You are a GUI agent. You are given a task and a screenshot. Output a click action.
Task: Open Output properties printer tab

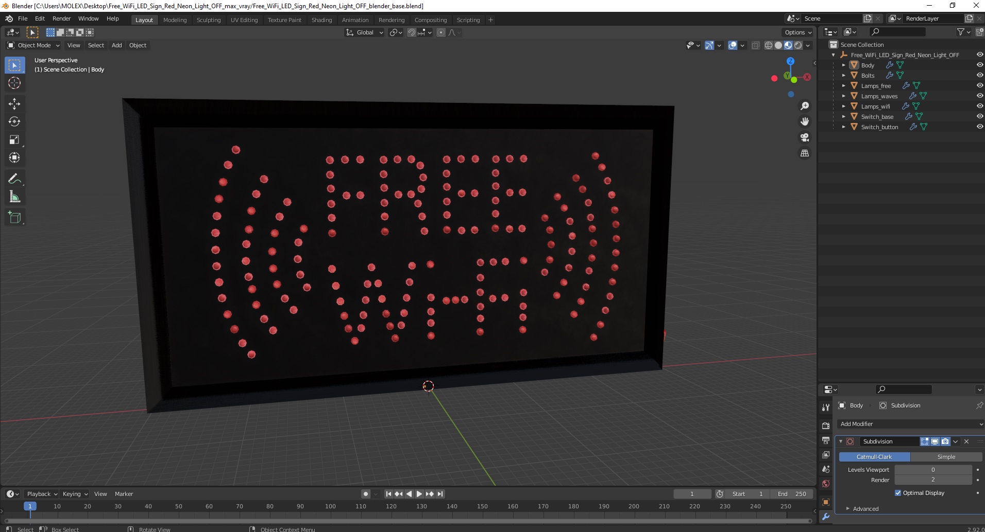click(826, 440)
